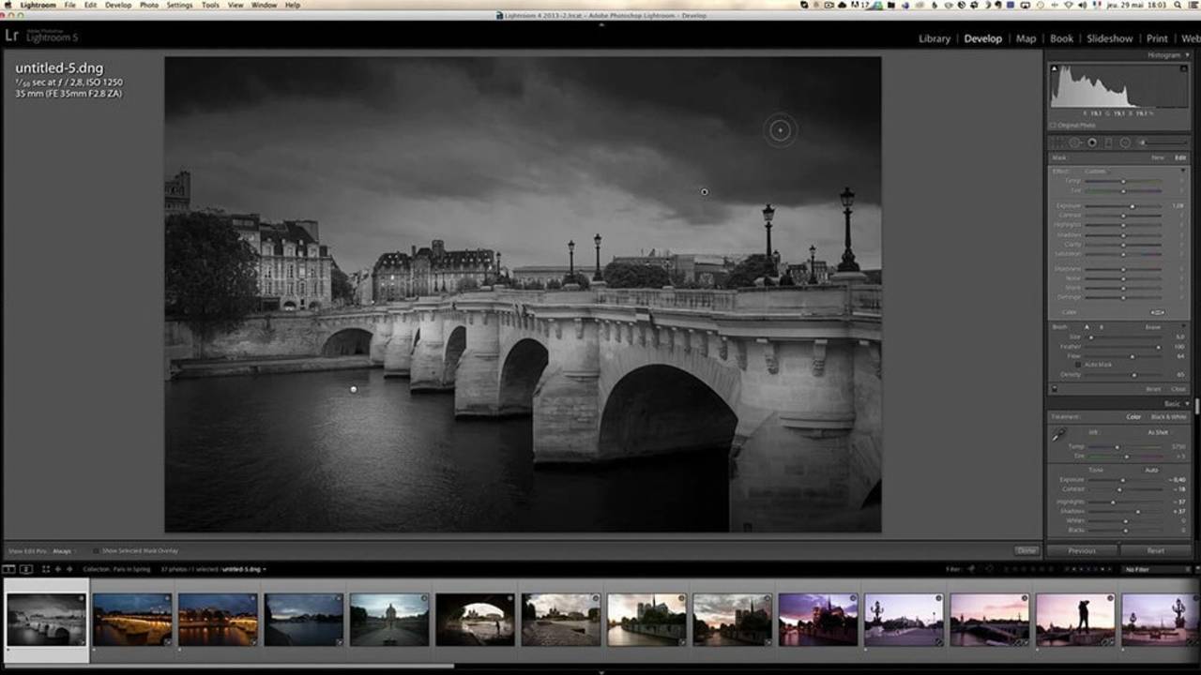Open the brush Color swatch picker
Viewport: 1201px width, 675px height.
click(1158, 312)
